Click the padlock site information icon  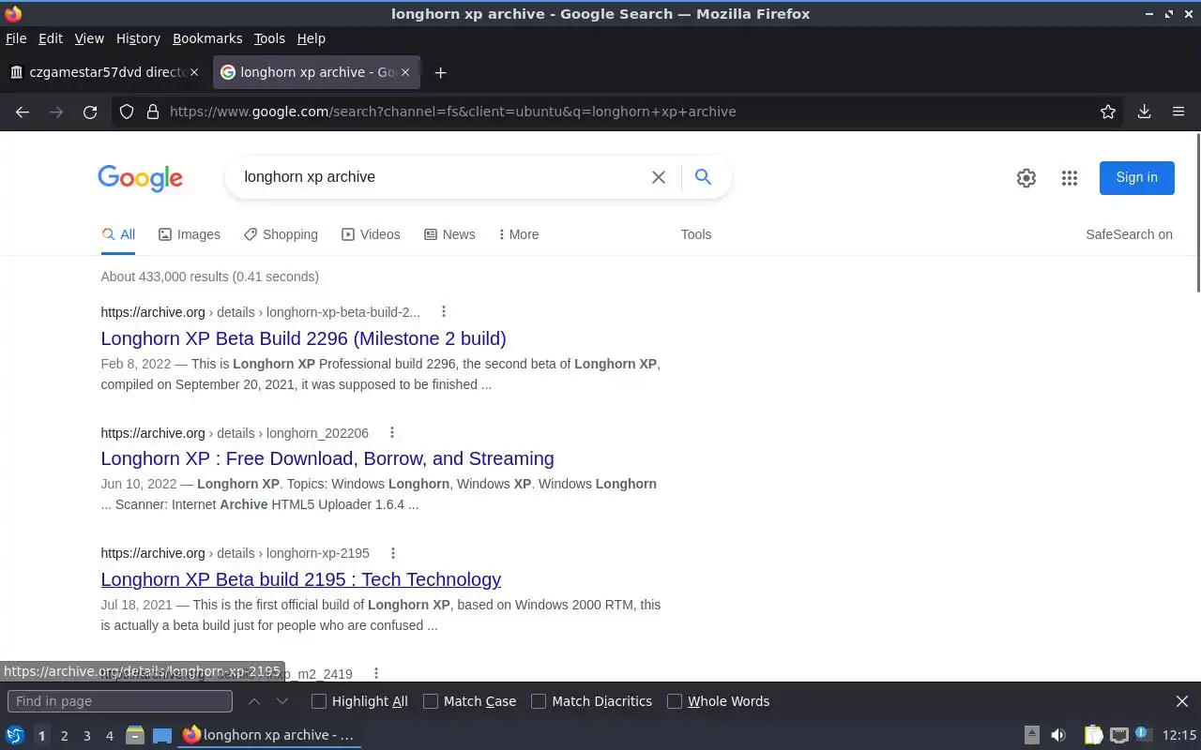point(153,112)
